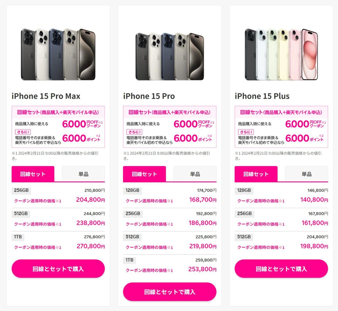Select 単品 tab under iPhone 15 Pro Max

(x=83, y=174)
